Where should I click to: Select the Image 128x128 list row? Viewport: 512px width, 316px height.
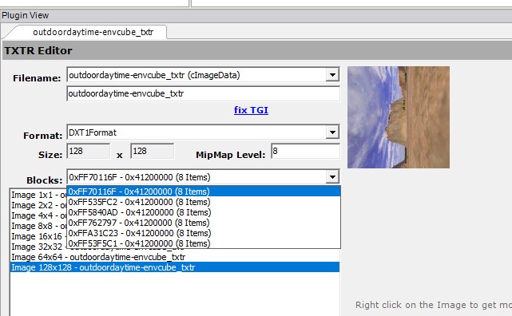(175, 267)
